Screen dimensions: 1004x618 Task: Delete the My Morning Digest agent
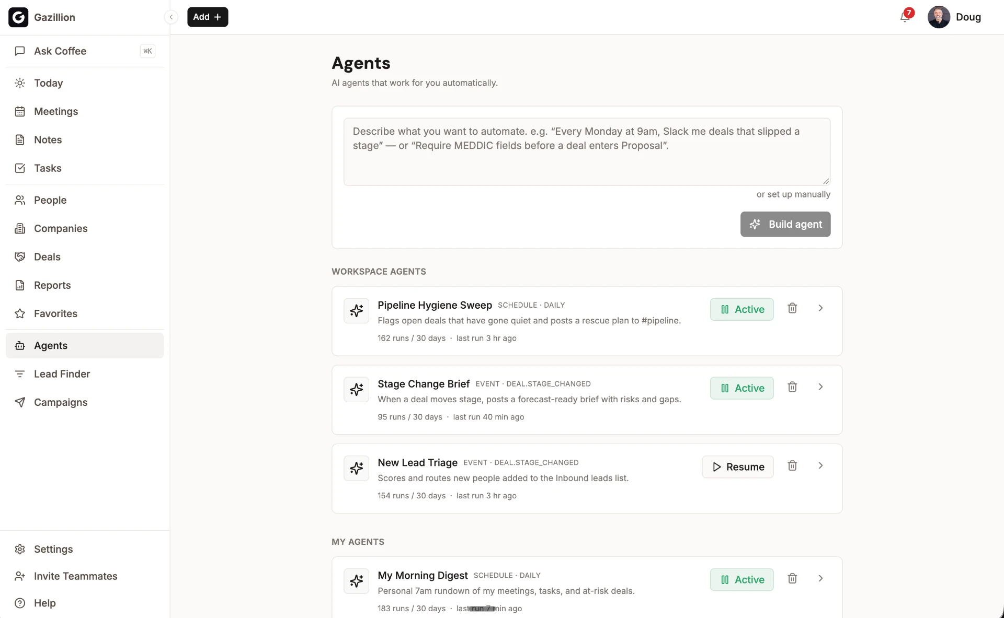(792, 579)
